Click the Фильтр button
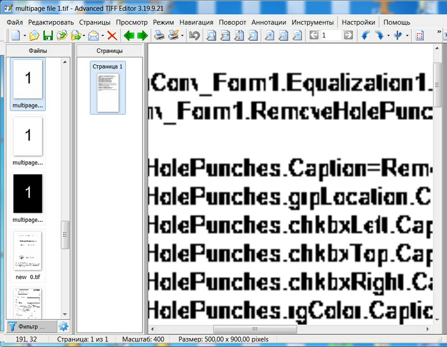 [x=31, y=326]
